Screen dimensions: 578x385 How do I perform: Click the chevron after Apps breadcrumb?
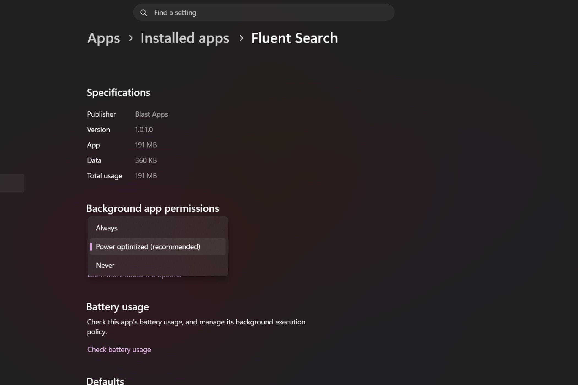[x=131, y=38]
